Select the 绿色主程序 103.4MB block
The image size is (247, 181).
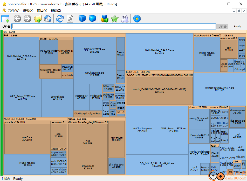click(116, 139)
